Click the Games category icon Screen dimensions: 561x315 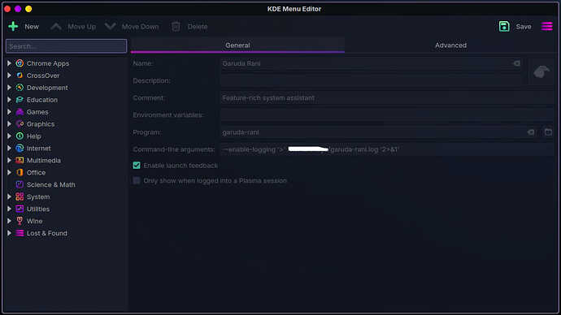click(x=20, y=112)
